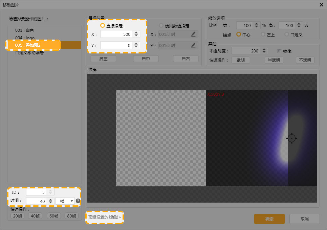Choose 左上 as anchor point
The height and width of the screenshot is (230, 327).
pos(263,34)
